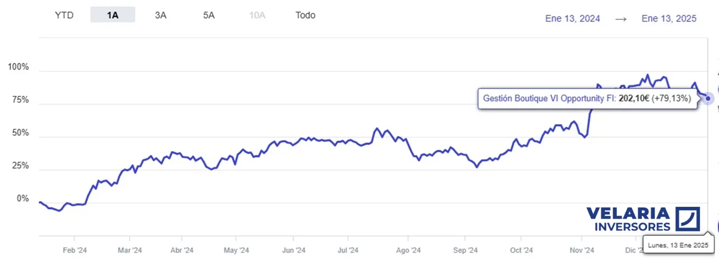The image size is (719, 259).
Task: Click the arrow between the dates
Action: click(x=621, y=18)
